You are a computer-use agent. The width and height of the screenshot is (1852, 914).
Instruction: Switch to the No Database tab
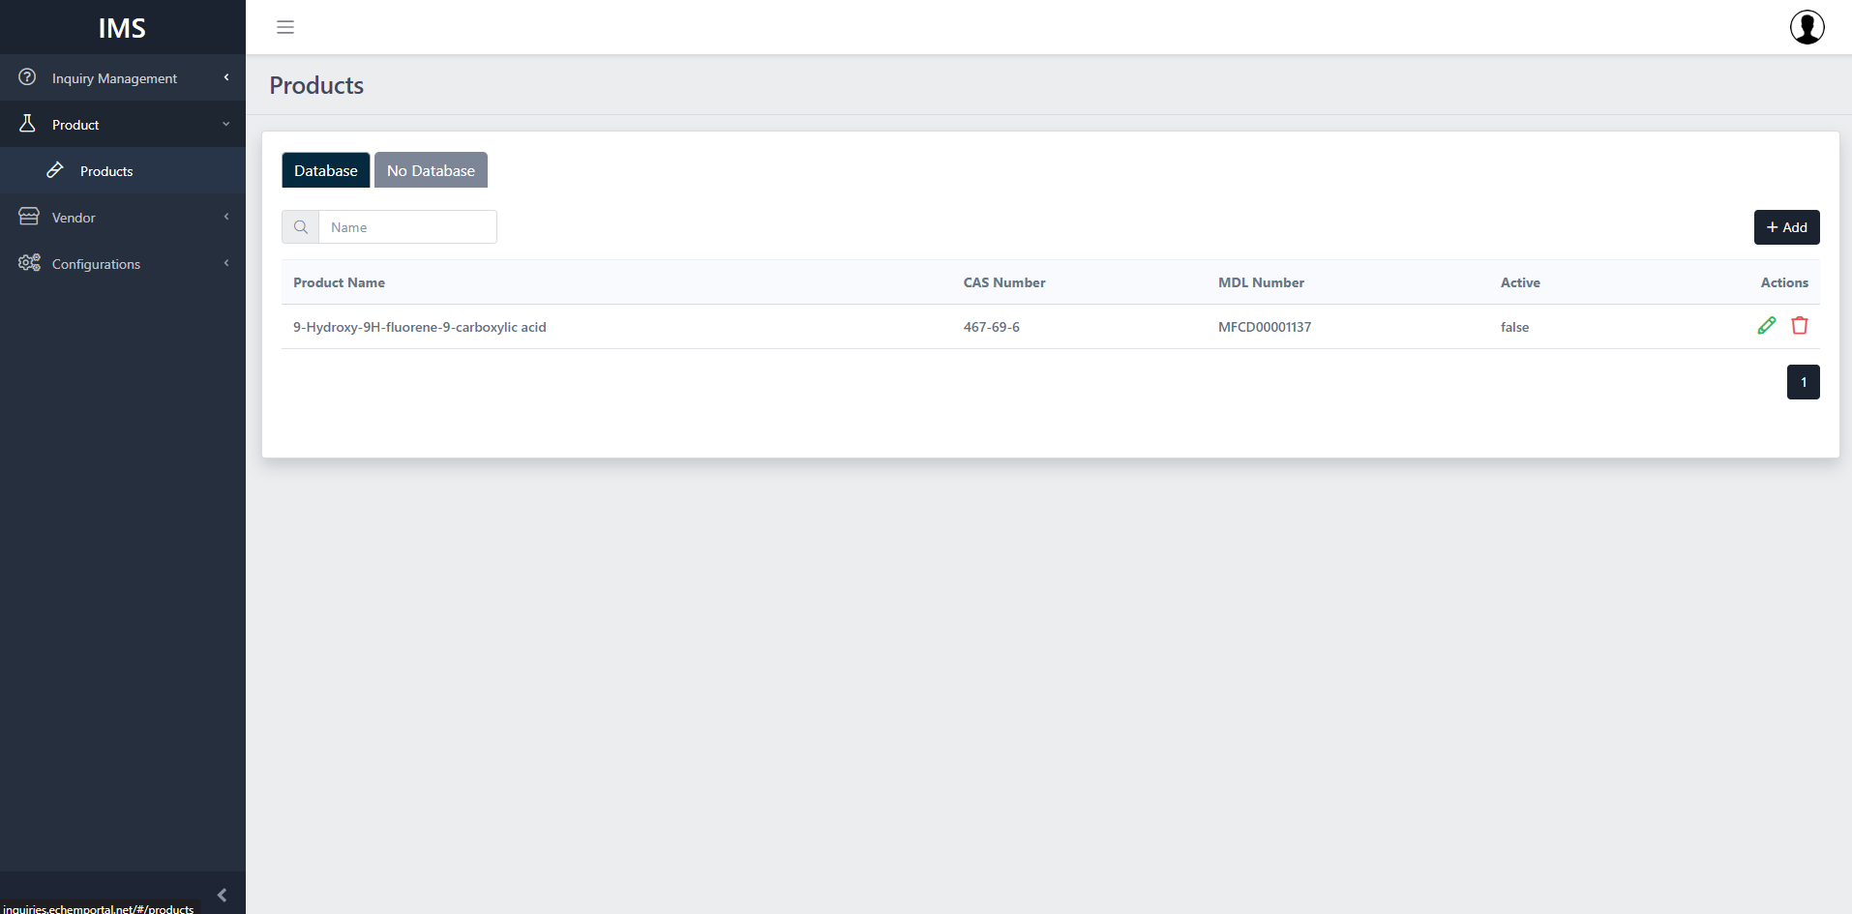point(431,170)
